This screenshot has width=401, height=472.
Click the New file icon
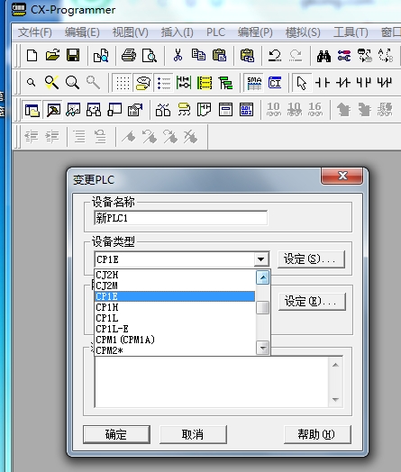point(32,56)
